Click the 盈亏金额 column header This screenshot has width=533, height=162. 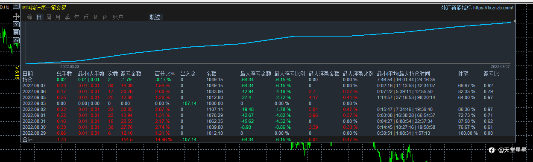tap(131, 74)
